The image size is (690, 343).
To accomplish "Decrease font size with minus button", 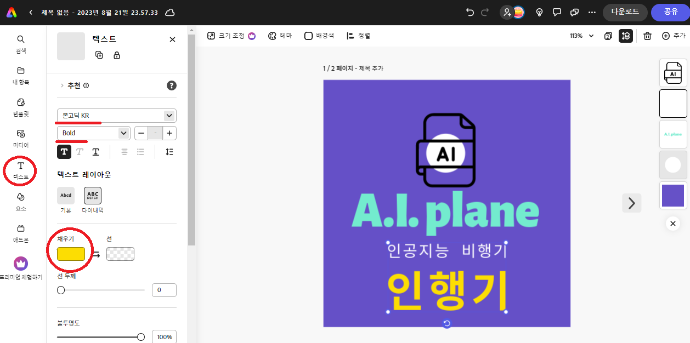I will coord(142,133).
